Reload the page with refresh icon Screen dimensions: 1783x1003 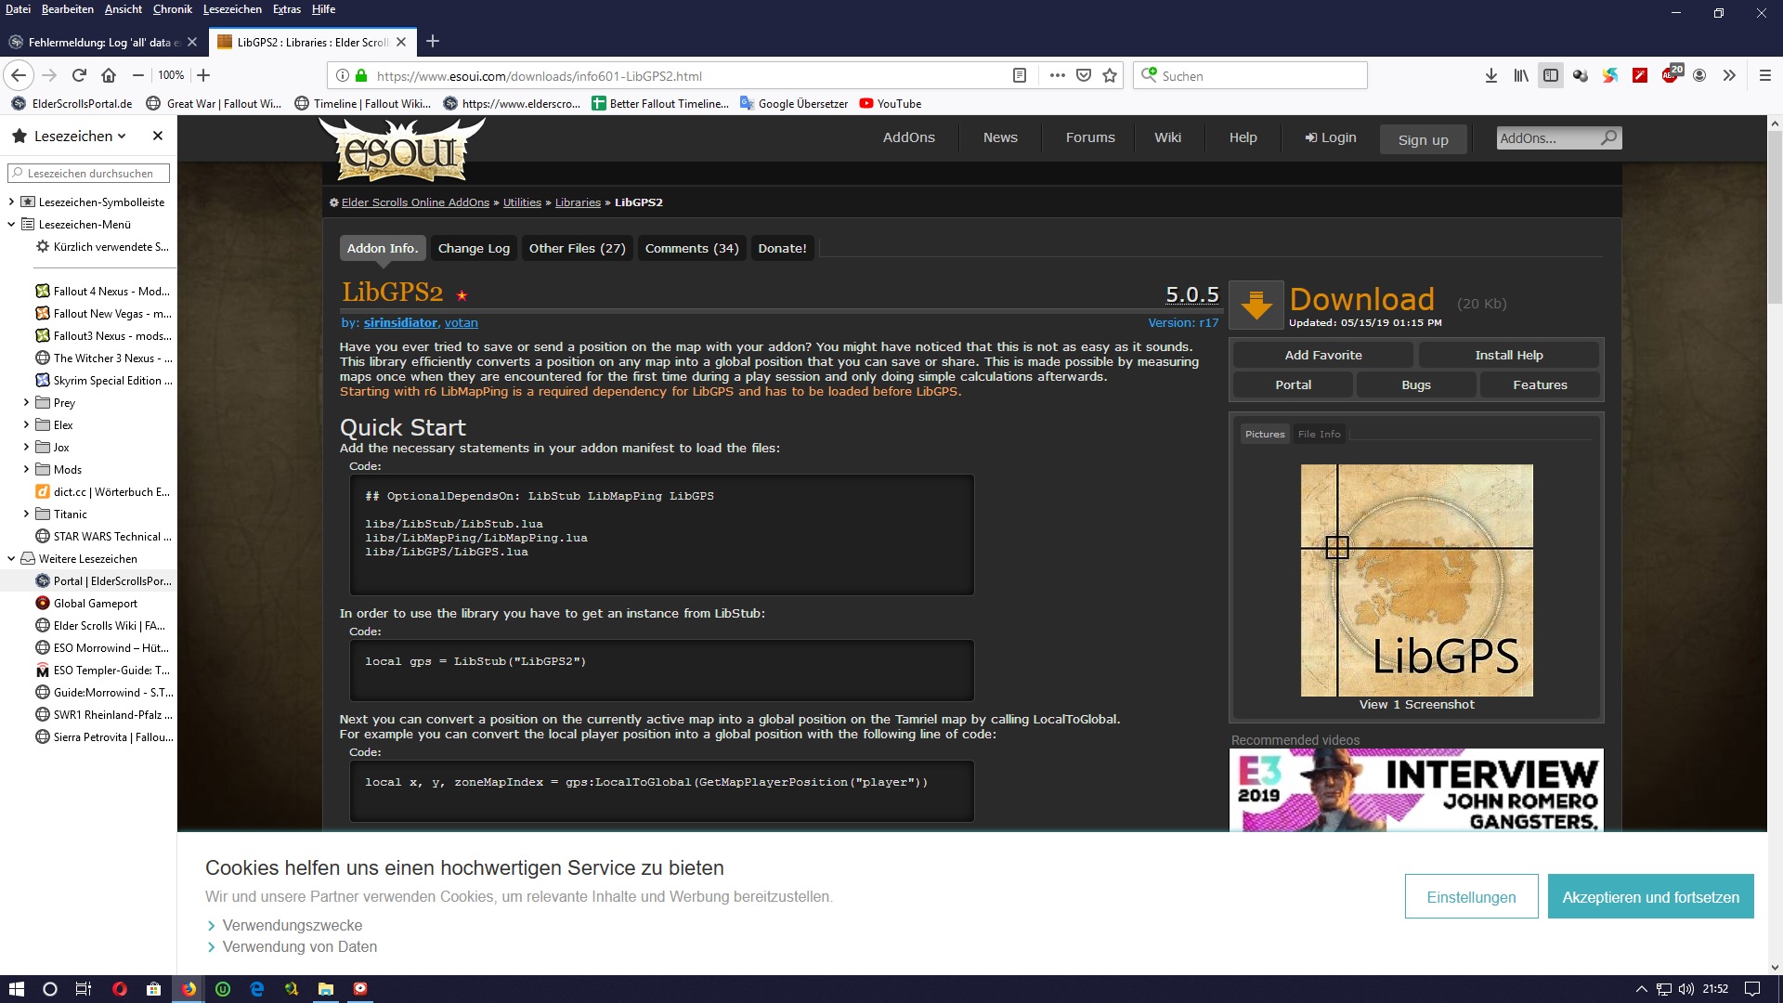79,75
